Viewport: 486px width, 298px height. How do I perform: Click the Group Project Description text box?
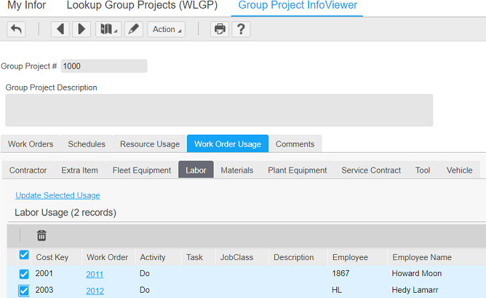219,110
